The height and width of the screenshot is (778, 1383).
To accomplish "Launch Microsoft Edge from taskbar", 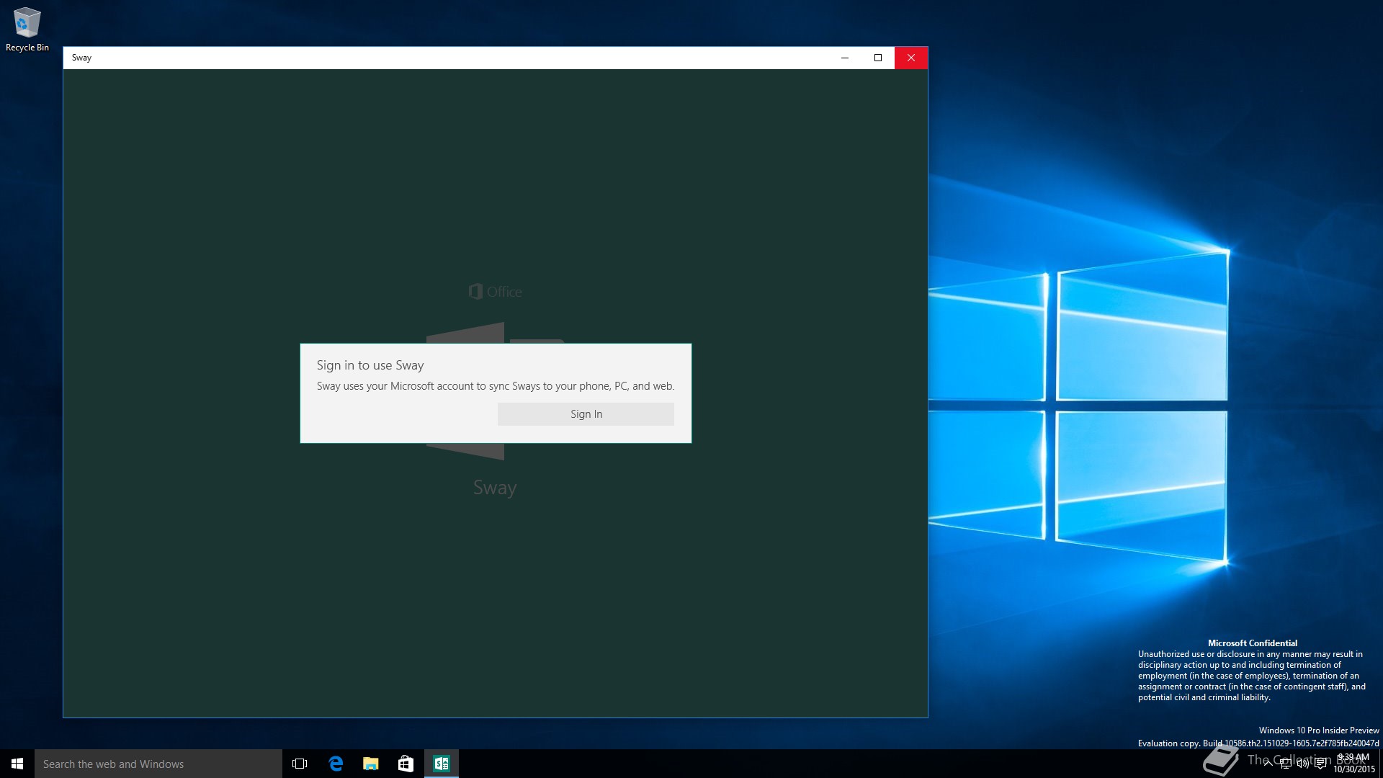I will (x=336, y=764).
